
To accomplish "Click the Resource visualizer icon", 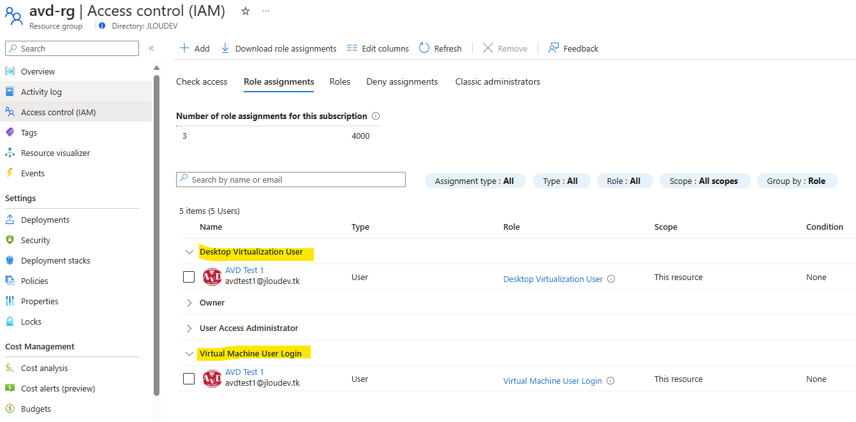I will (x=10, y=153).
